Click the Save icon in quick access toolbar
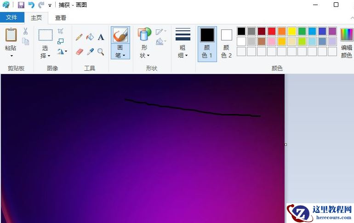The width and height of the screenshot is (354, 223). [21, 5]
